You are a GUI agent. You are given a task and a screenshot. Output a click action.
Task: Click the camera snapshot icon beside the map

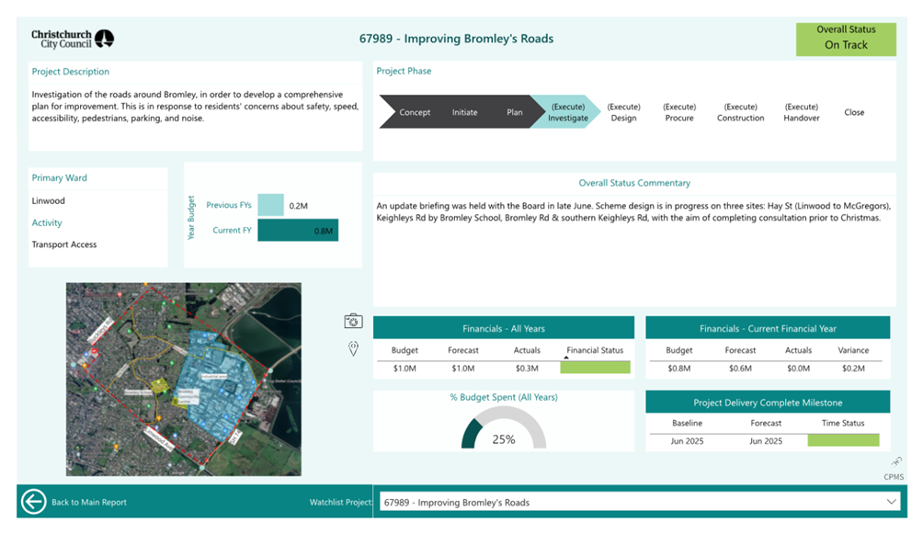click(353, 321)
